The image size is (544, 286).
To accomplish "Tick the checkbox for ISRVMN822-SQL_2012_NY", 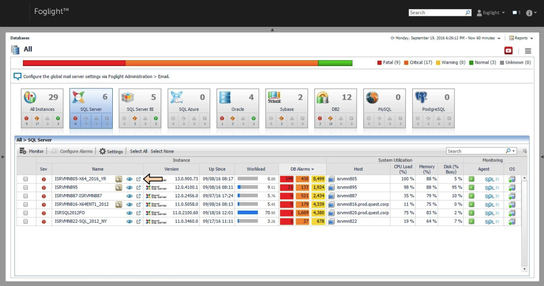I will point(26,221).
